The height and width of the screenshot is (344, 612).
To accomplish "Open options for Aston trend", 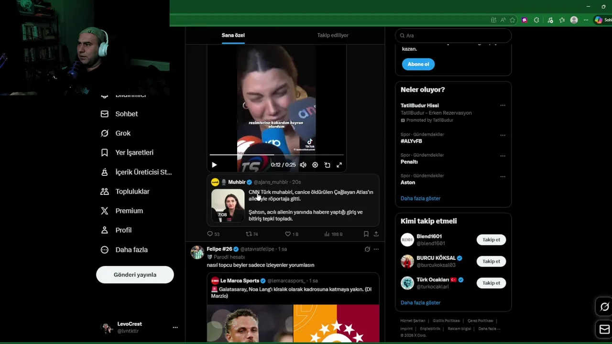I will tap(503, 176).
